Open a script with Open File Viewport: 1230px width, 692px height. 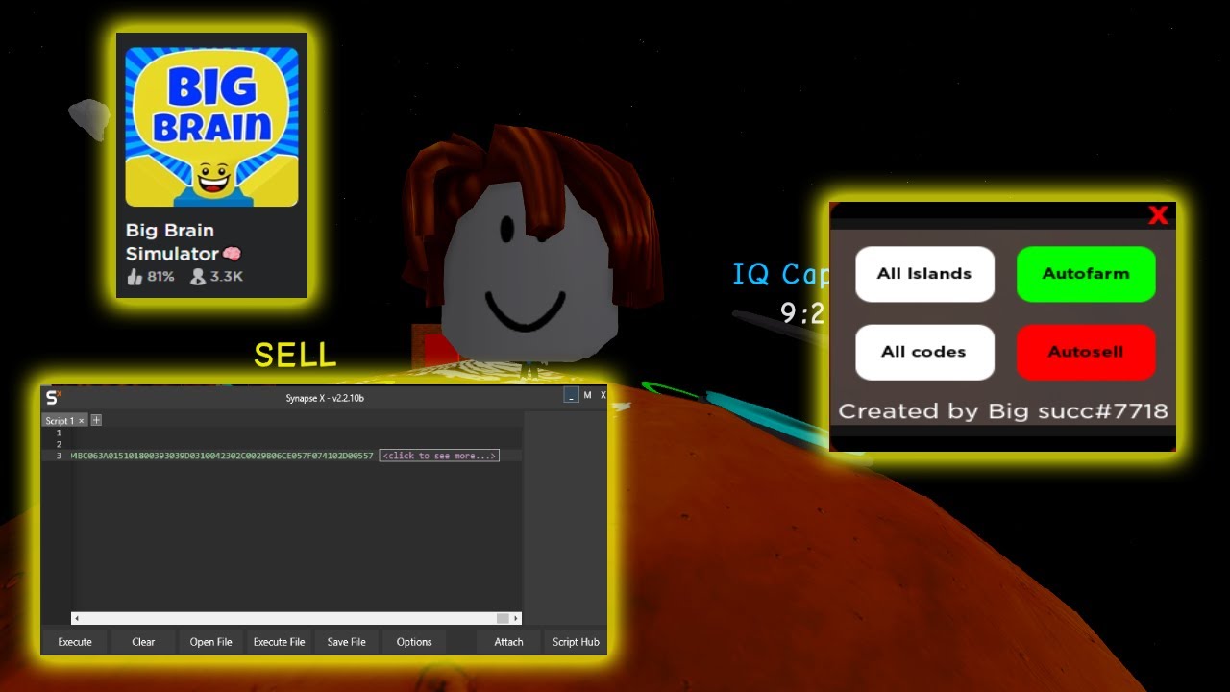click(x=210, y=642)
